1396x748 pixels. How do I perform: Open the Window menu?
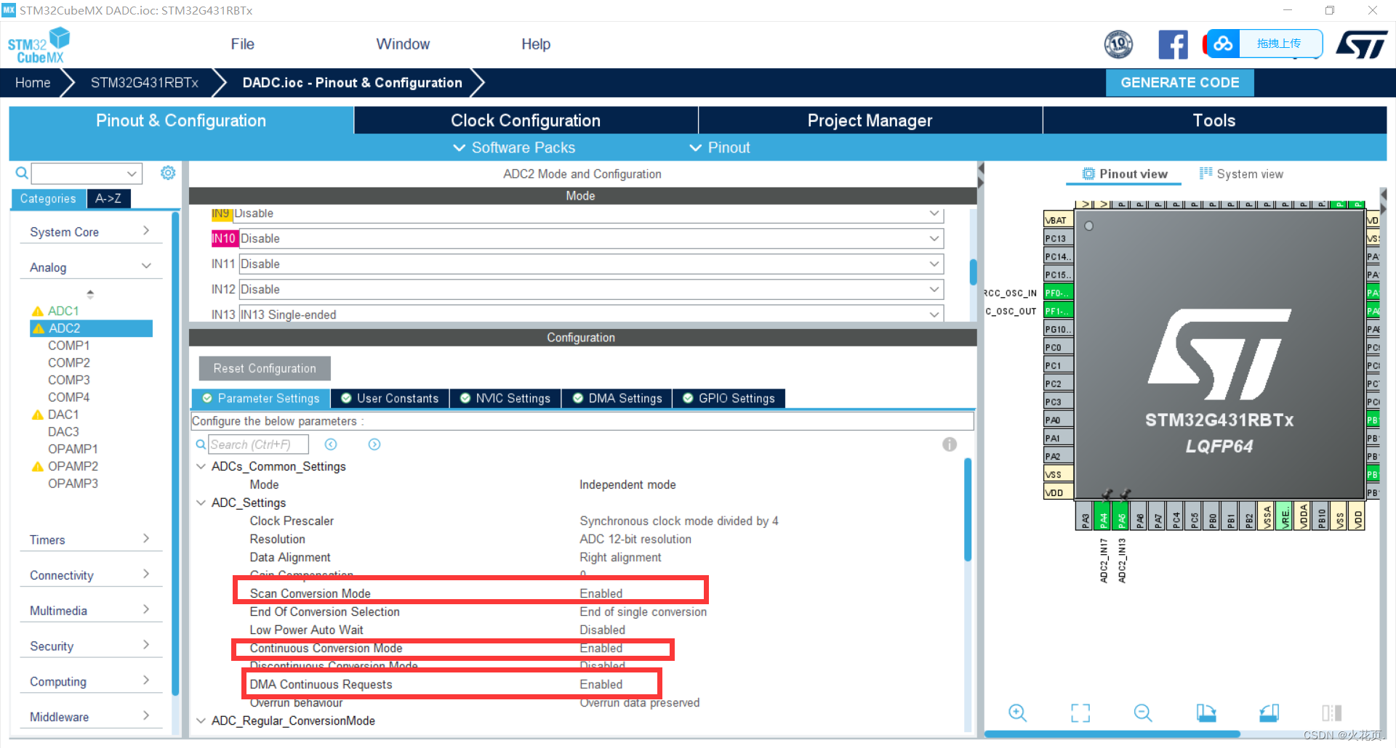point(403,44)
